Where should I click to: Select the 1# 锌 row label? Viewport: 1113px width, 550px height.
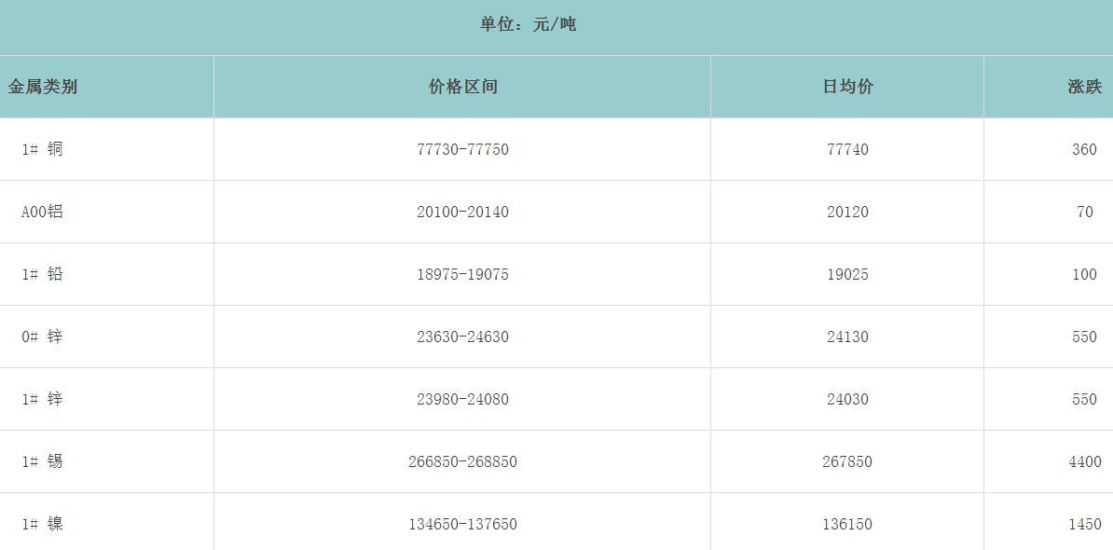coord(43,399)
